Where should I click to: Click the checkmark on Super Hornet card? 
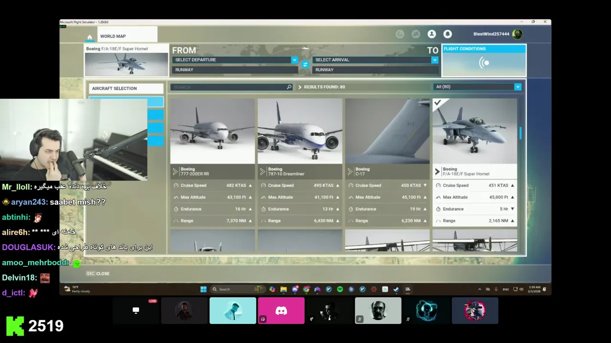coord(438,103)
